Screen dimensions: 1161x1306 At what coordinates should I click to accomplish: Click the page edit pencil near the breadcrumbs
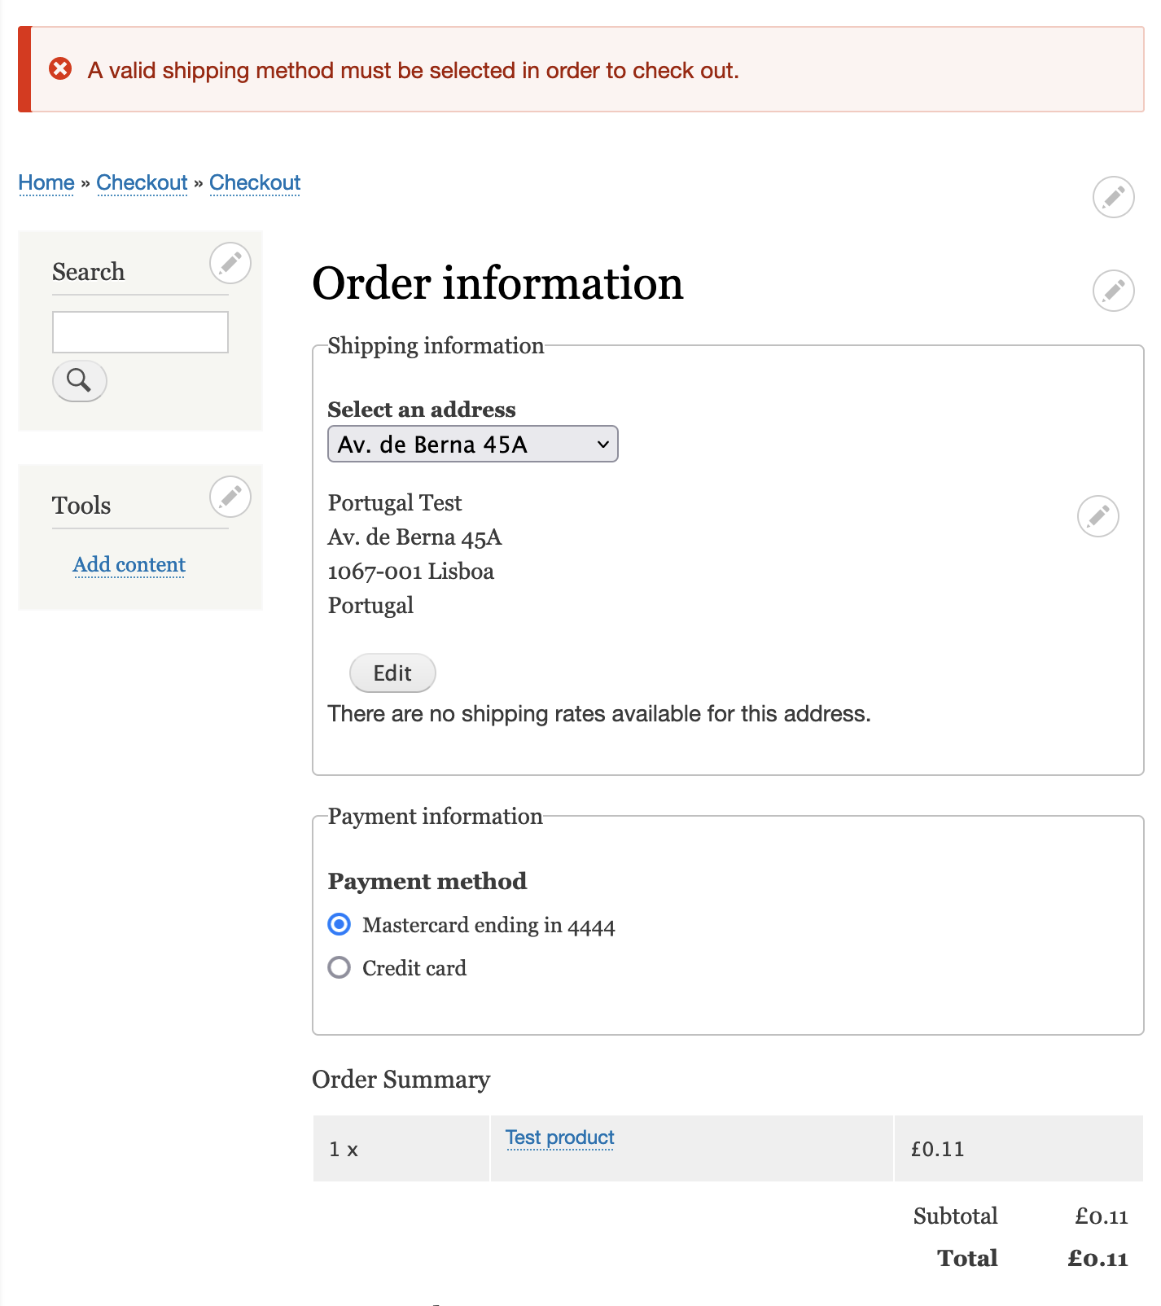coord(1115,197)
